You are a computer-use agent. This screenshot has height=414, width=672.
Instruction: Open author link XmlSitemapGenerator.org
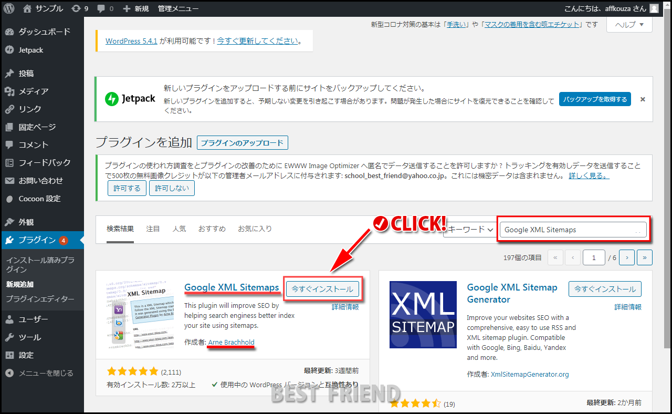tap(530, 375)
